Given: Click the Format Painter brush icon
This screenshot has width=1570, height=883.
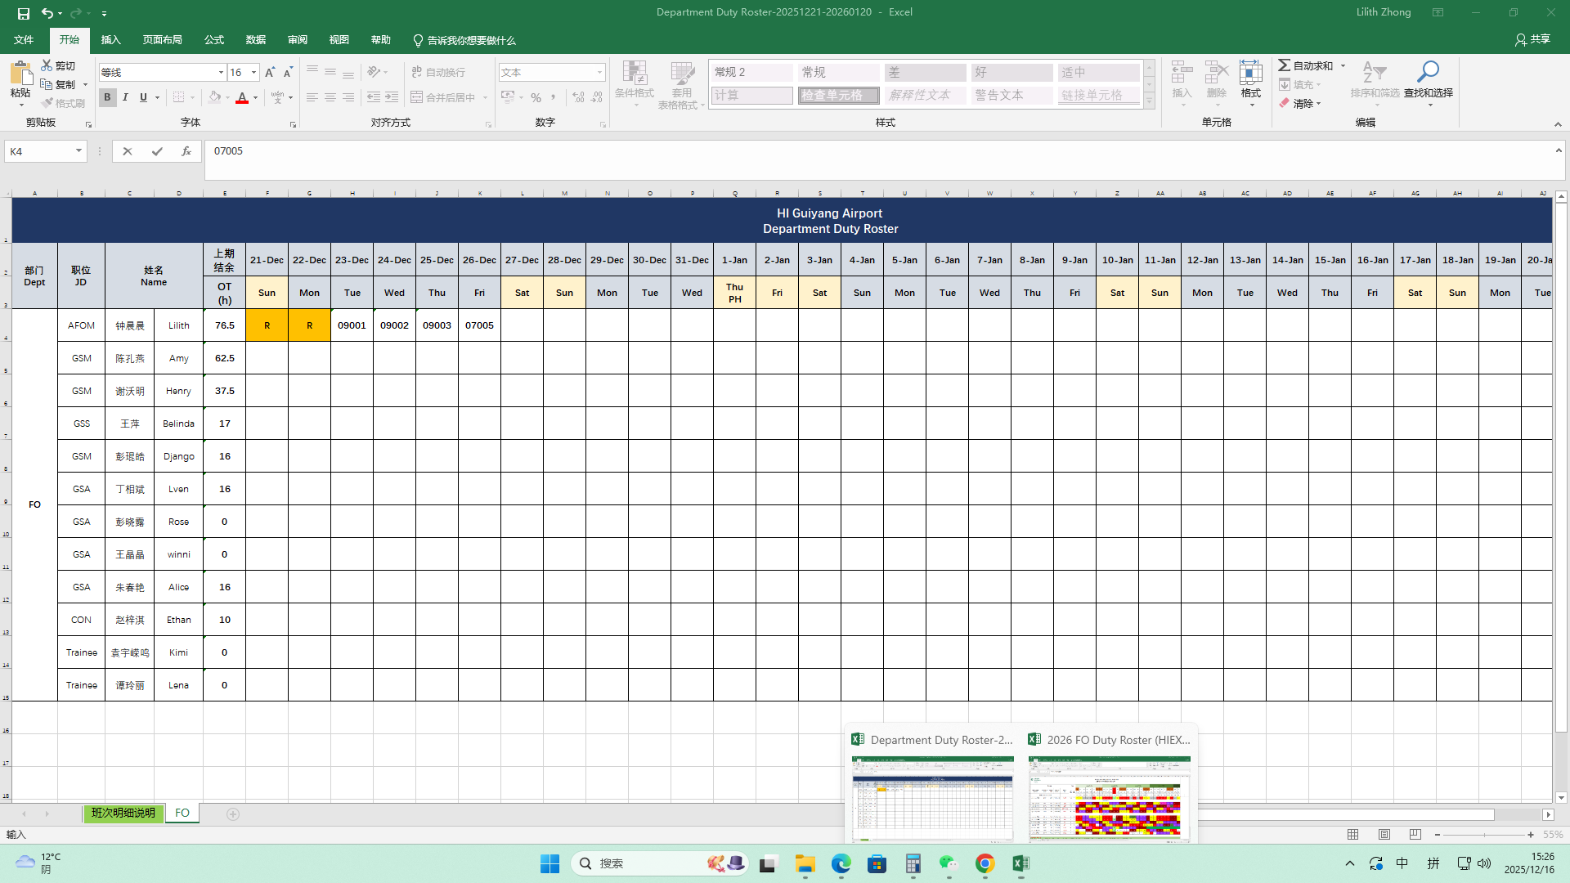Looking at the screenshot, I should [47, 103].
